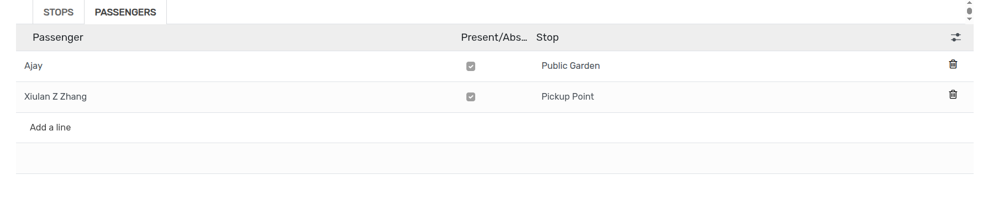Toggle Ajay's present checkbox

click(x=471, y=66)
